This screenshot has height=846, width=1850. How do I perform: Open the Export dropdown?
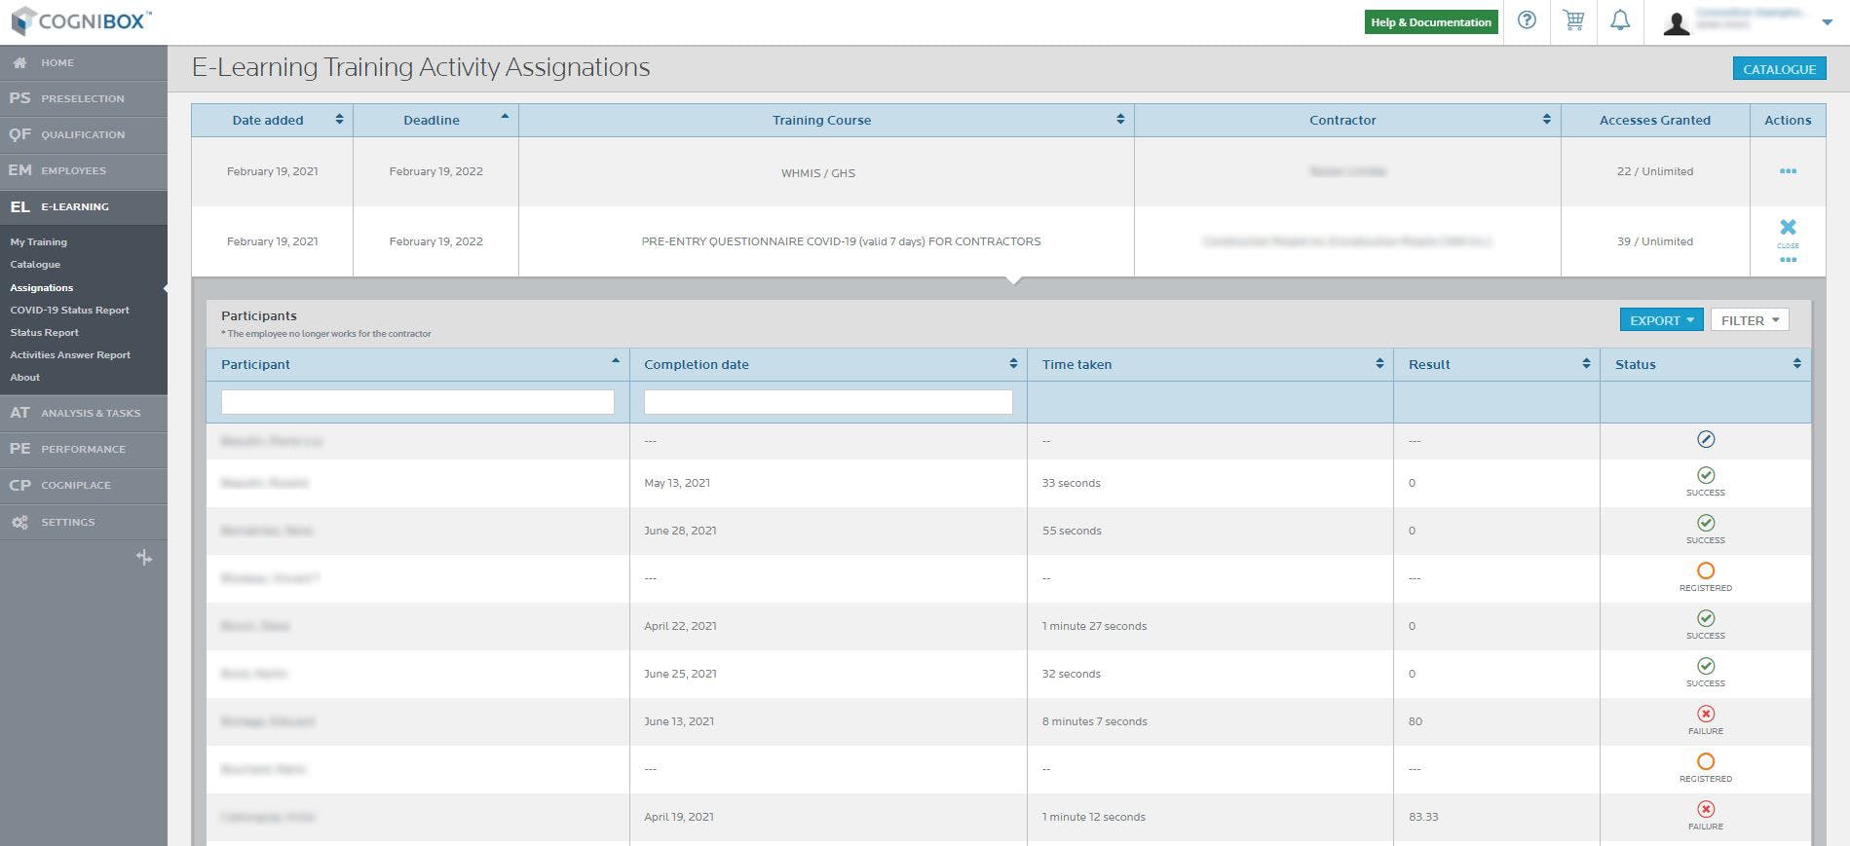pyautogui.click(x=1661, y=320)
